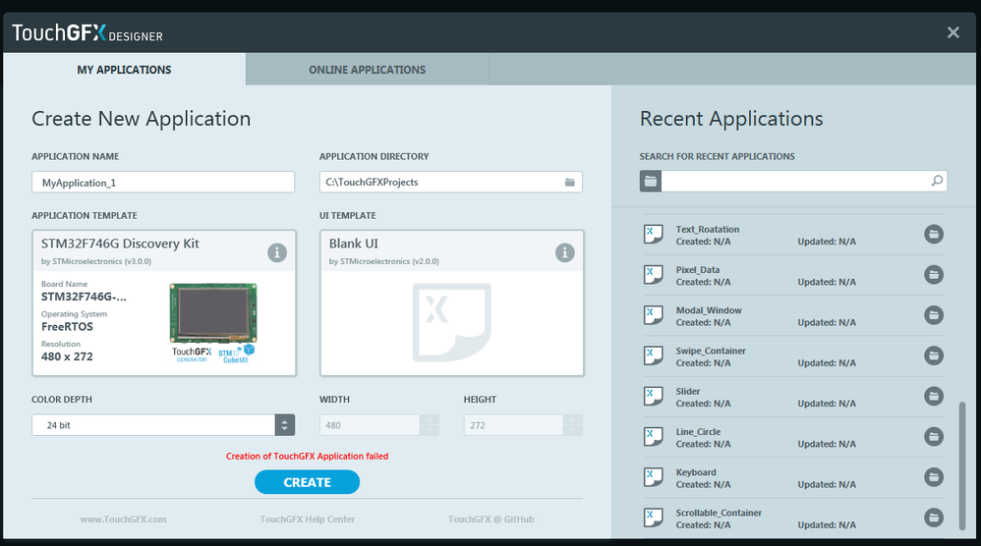Open TouchGFX @ GitHub link
The height and width of the screenshot is (546, 981).
[491, 519]
